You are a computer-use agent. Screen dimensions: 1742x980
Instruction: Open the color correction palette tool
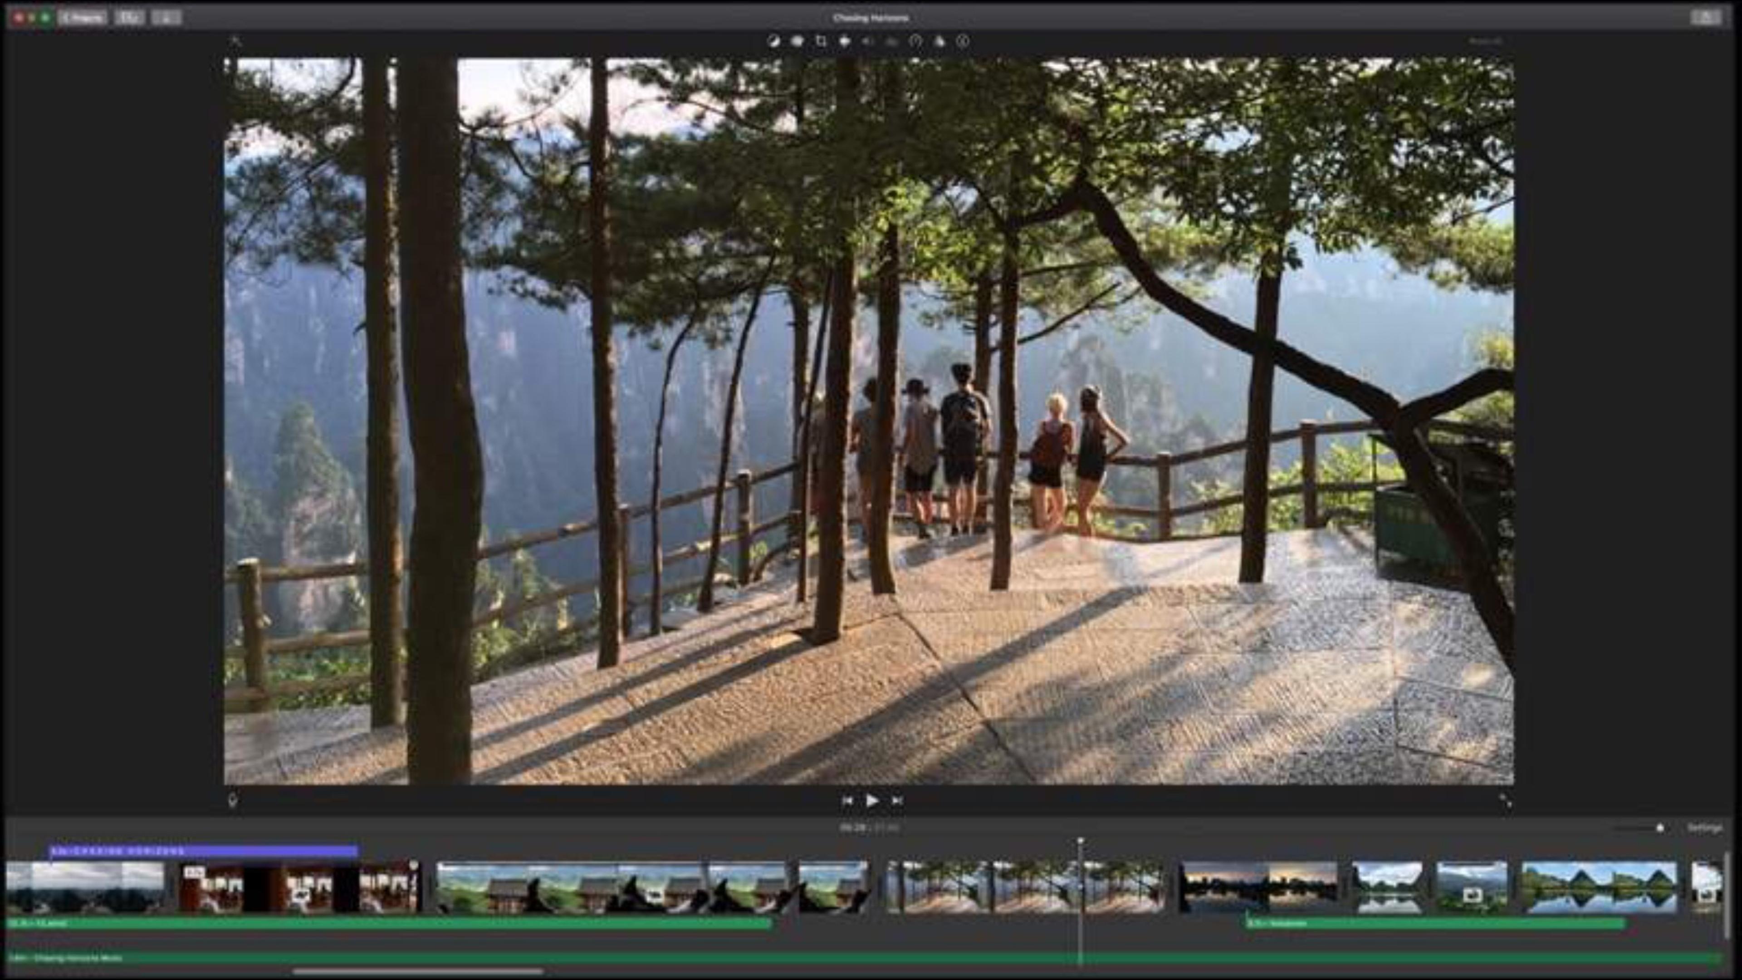tap(798, 41)
